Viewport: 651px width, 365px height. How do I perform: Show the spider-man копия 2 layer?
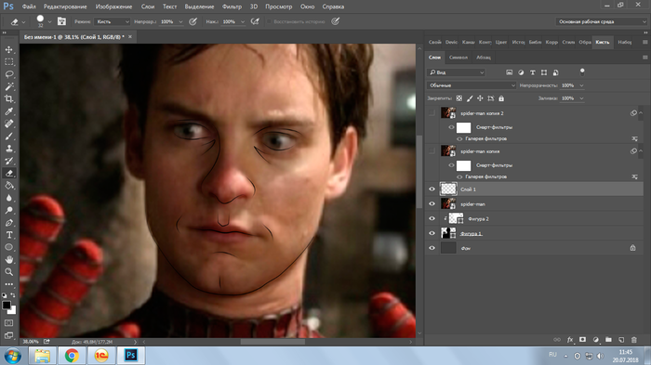(x=432, y=112)
